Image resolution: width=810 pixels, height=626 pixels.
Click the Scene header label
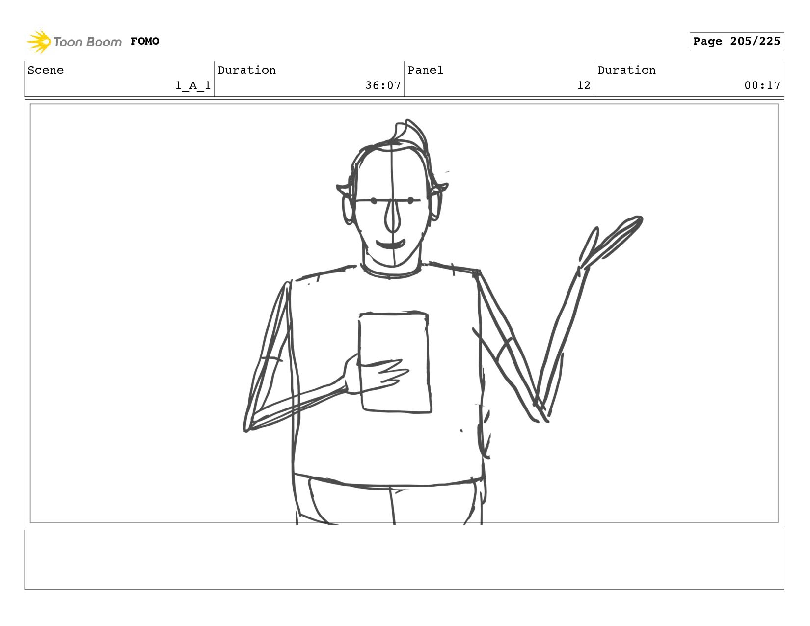[46, 70]
